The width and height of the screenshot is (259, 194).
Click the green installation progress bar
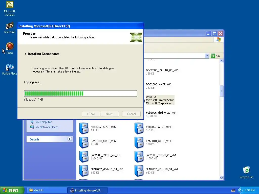[x=80, y=93]
